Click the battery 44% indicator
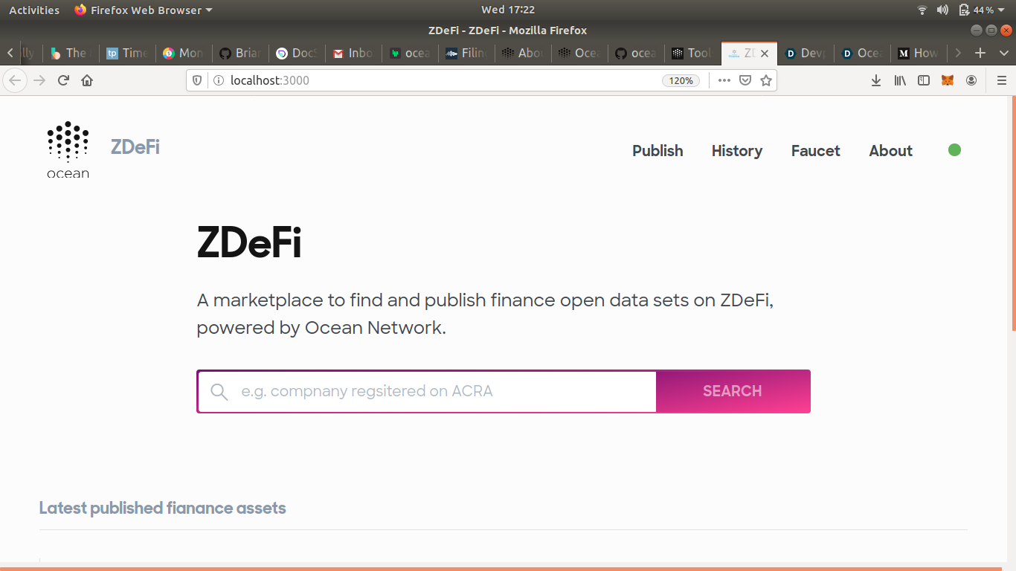This screenshot has width=1016, height=571. (976, 10)
